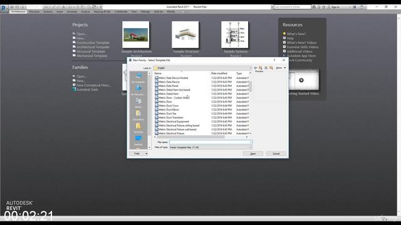The width and height of the screenshot is (401, 225).
Task: Open Essential Skills Videos link
Action: (303, 47)
